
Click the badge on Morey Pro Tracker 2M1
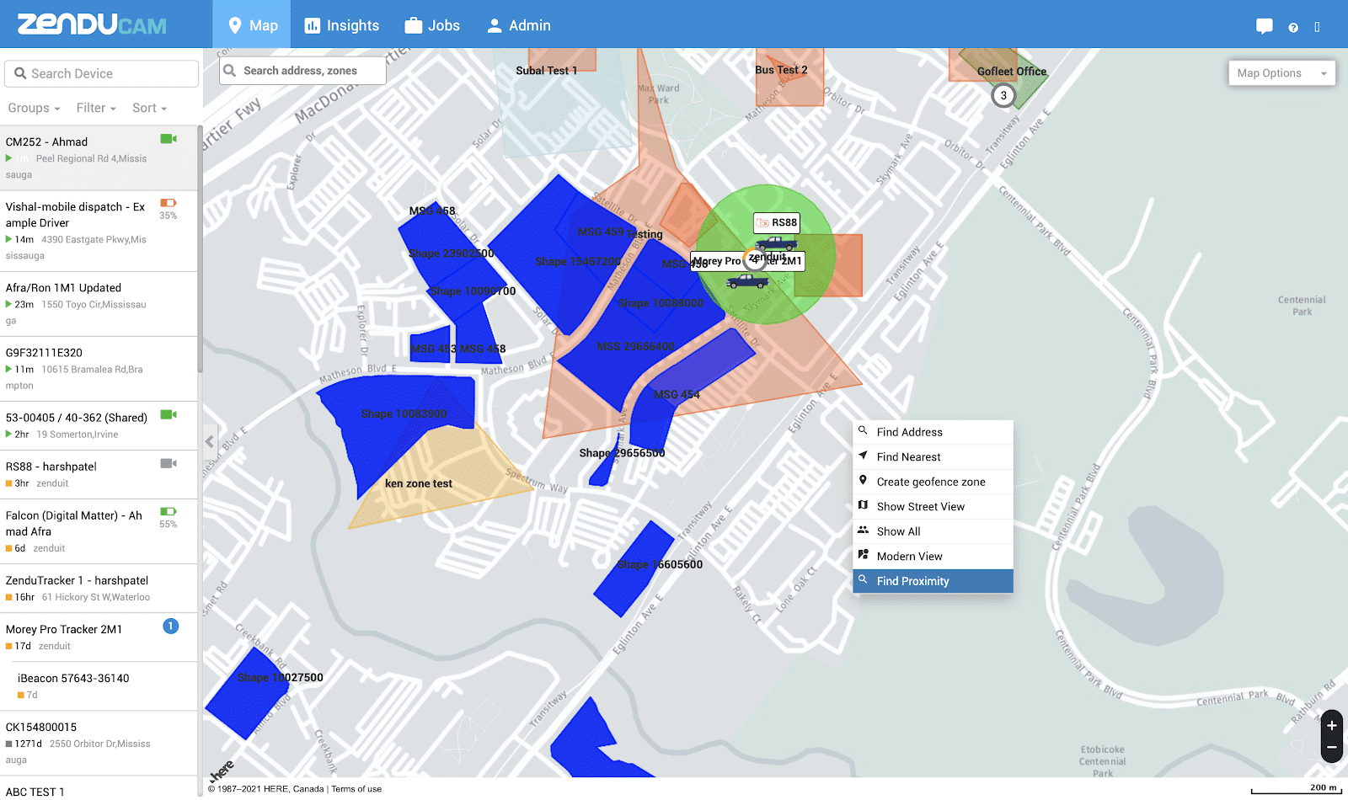(170, 626)
